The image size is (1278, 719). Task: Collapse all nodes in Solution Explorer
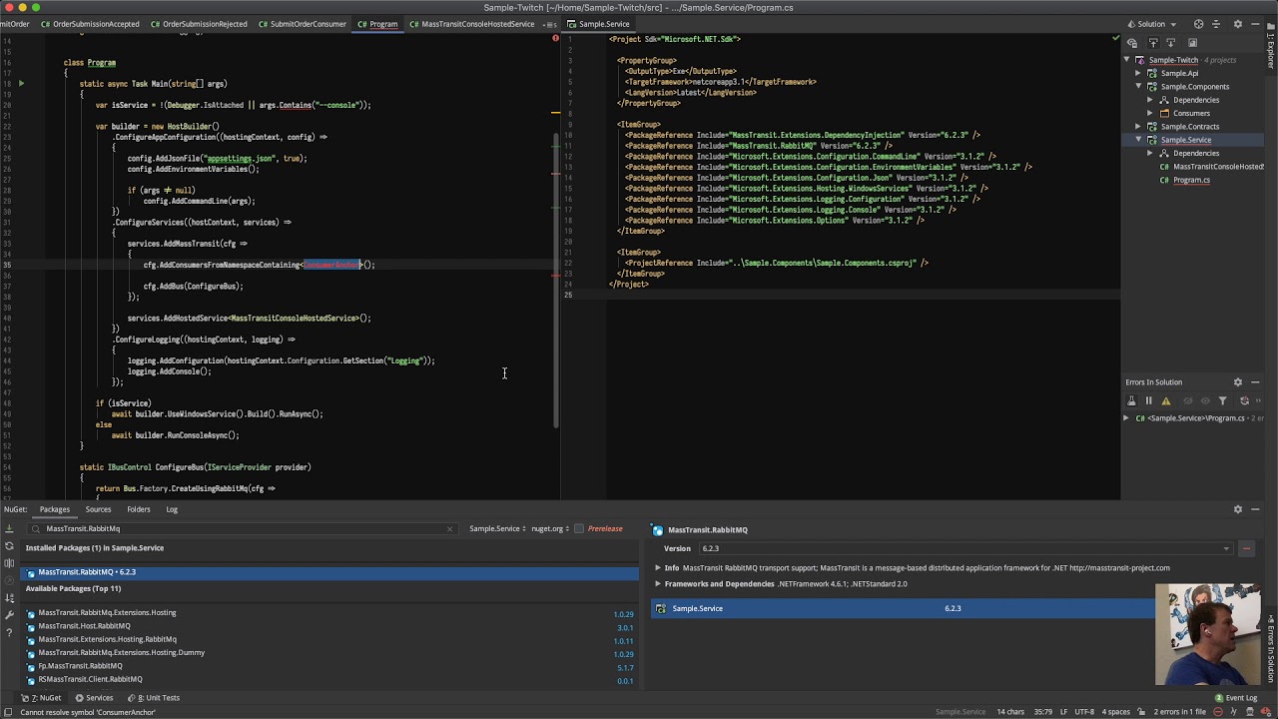point(1216,24)
